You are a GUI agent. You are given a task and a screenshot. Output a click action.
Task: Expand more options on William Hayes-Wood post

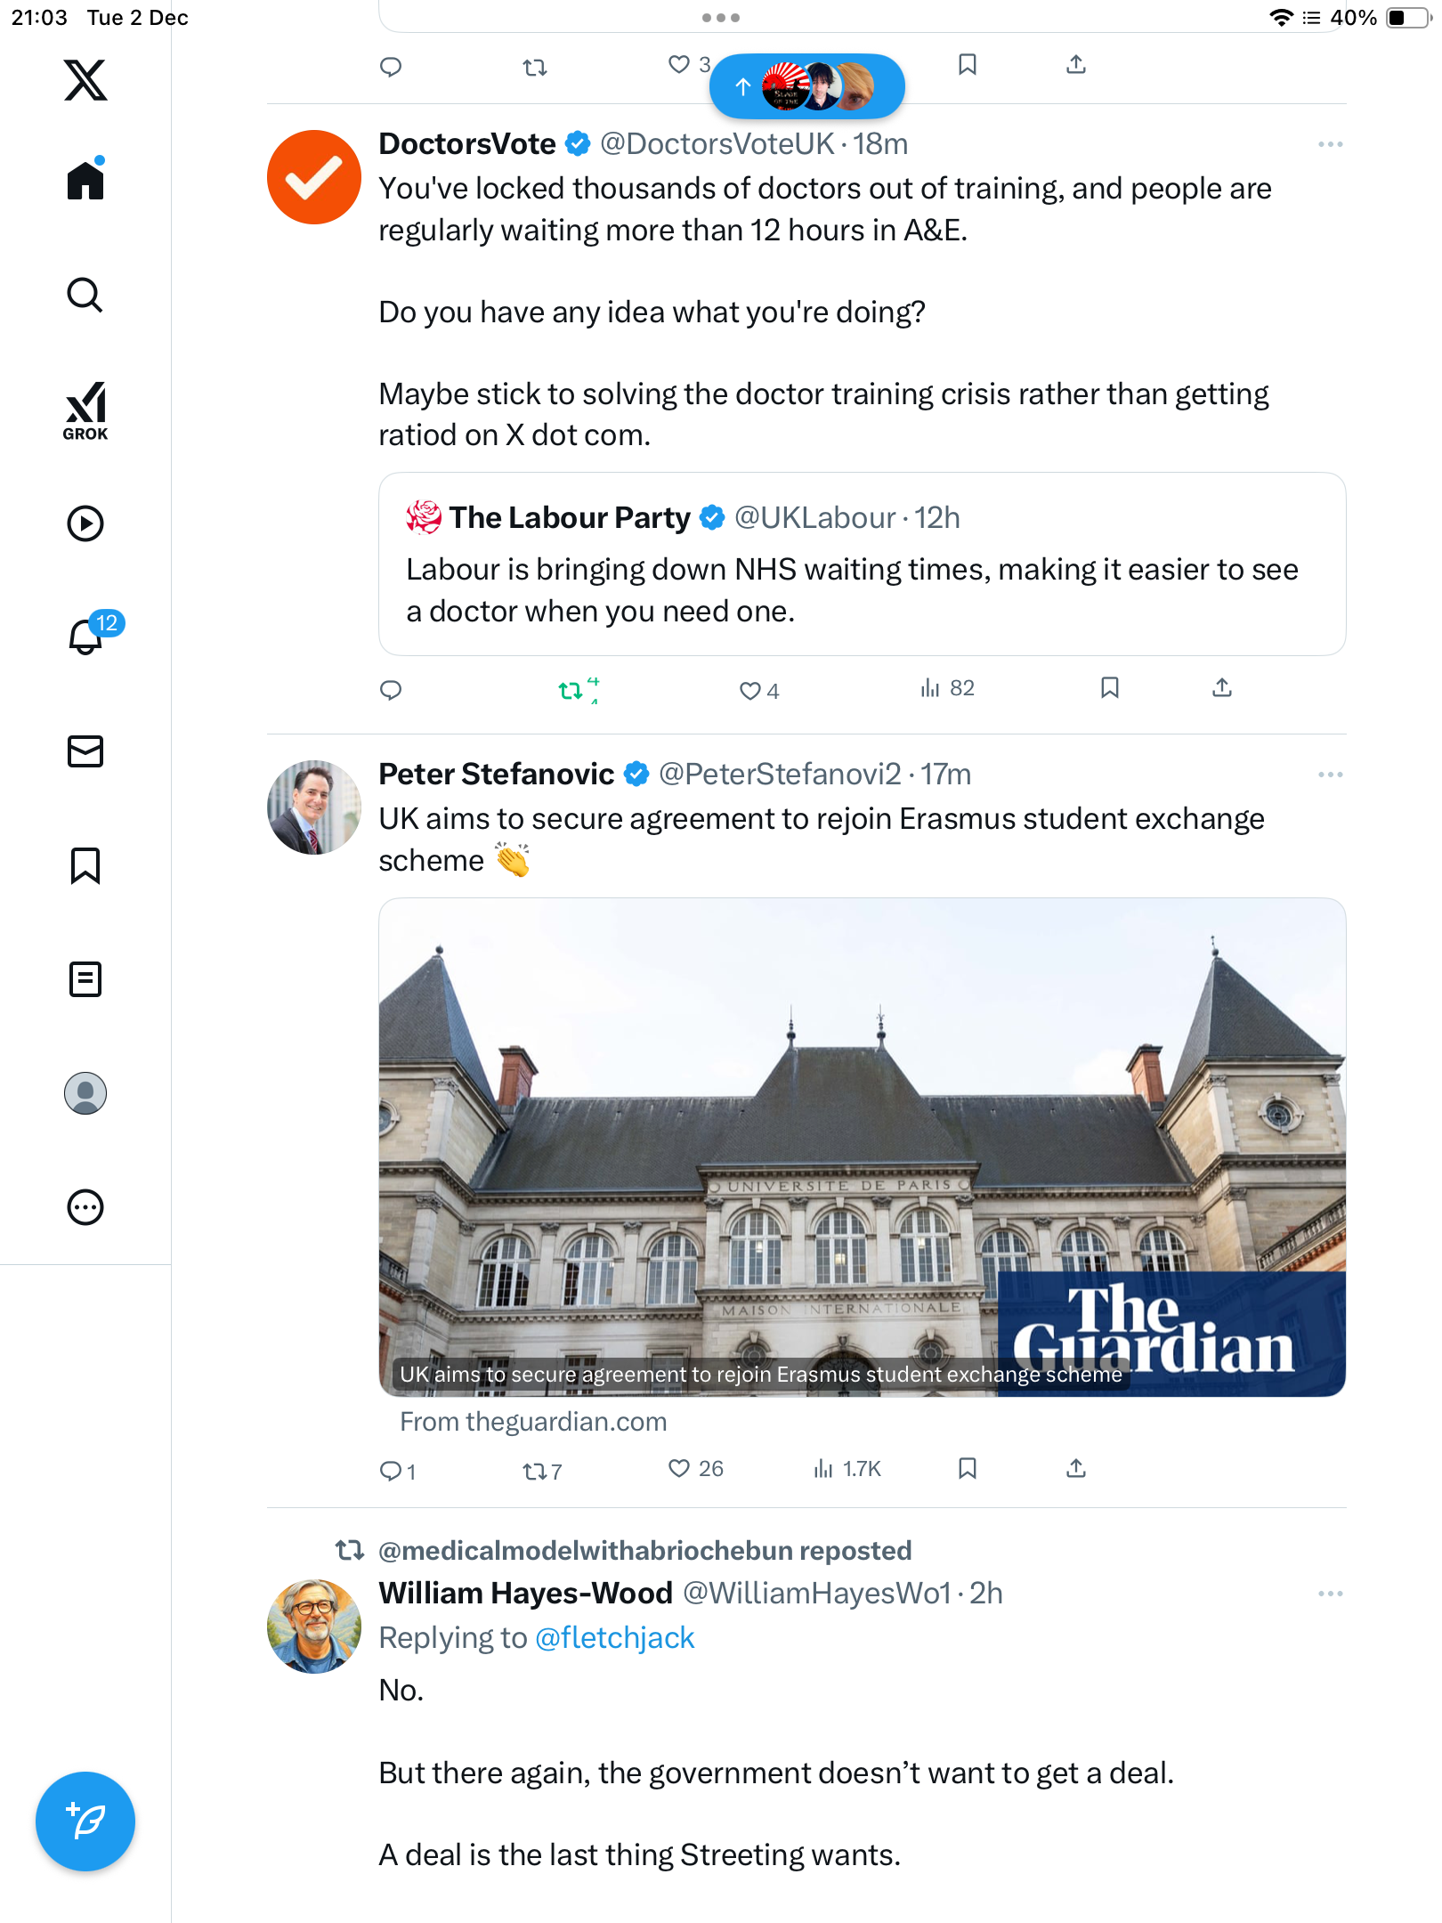coord(1330,1594)
